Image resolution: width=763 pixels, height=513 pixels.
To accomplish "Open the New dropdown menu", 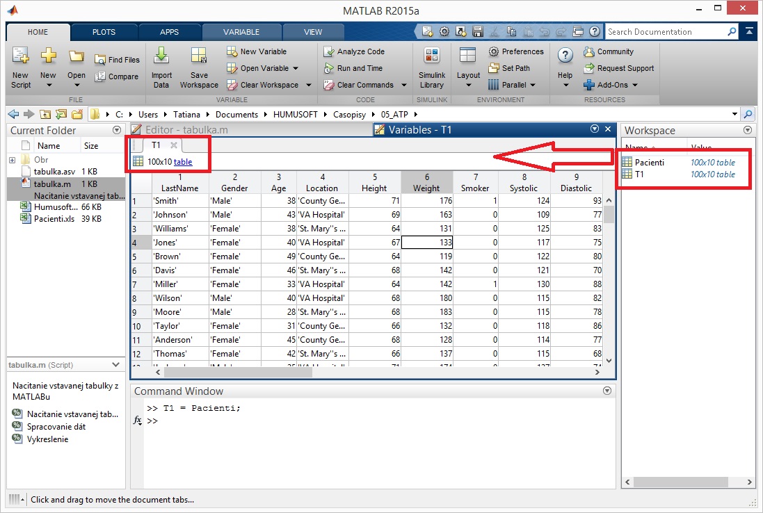I will click(x=48, y=85).
